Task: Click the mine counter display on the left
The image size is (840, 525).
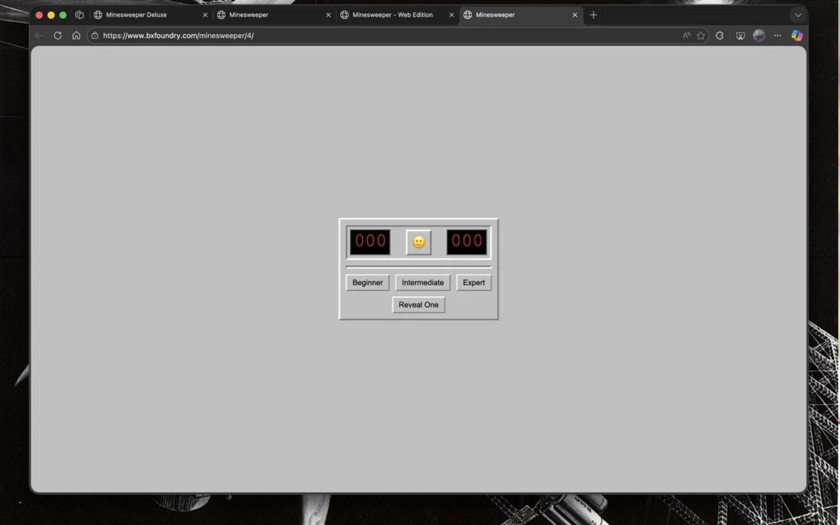Action: pos(370,242)
